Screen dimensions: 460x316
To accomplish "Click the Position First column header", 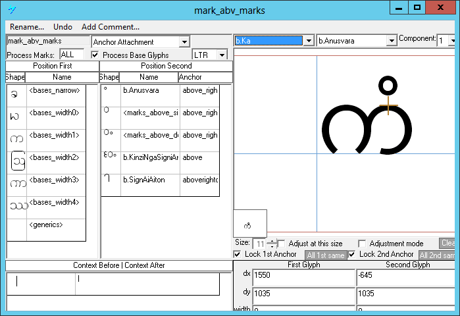I will pos(52,66).
